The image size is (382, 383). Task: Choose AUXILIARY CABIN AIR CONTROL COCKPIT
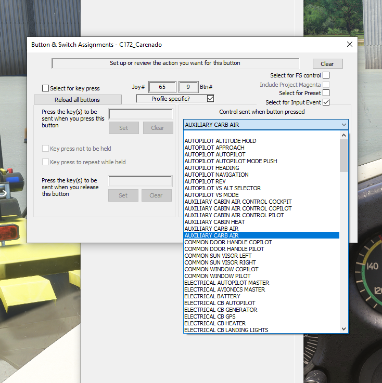click(261, 202)
